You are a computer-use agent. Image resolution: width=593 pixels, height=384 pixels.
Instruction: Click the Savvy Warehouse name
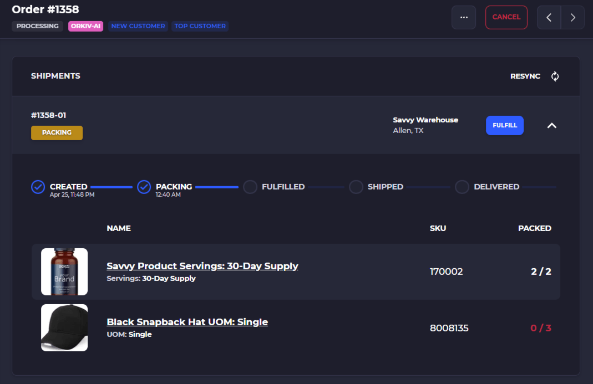click(425, 120)
